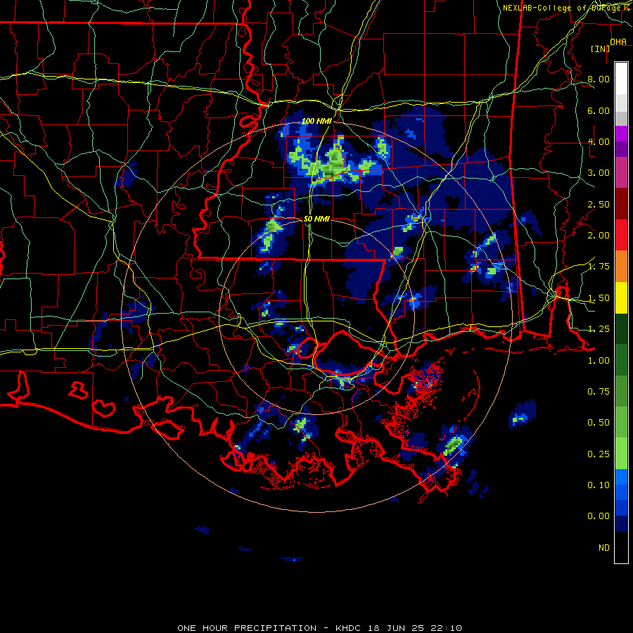Click the 0.25 legend value

(x=599, y=454)
